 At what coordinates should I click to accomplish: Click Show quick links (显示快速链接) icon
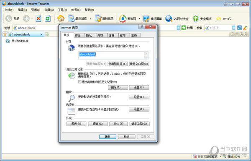coord(8,41)
